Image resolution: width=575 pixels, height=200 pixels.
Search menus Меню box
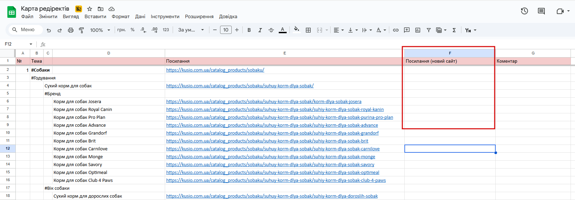pos(26,30)
